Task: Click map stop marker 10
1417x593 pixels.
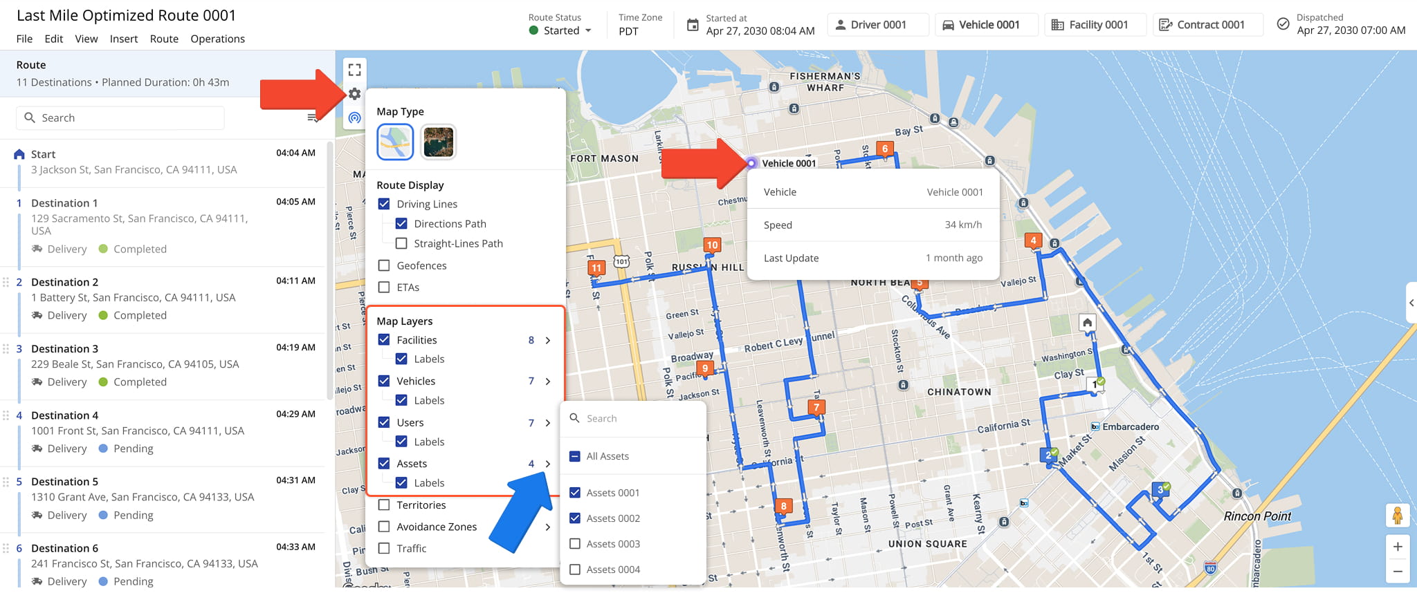Action: click(712, 245)
